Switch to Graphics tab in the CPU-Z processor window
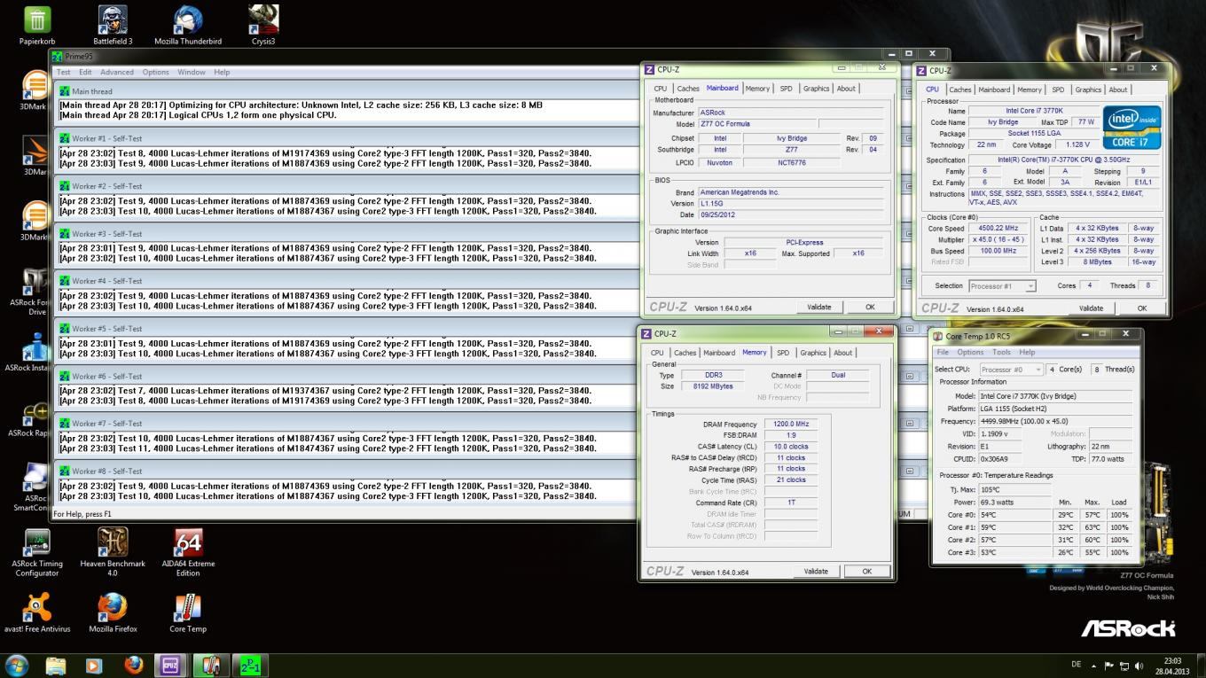1206x678 pixels. click(1088, 90)
